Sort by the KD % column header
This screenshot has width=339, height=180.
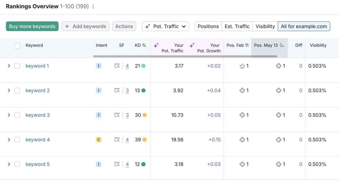(x=140, y=45)
